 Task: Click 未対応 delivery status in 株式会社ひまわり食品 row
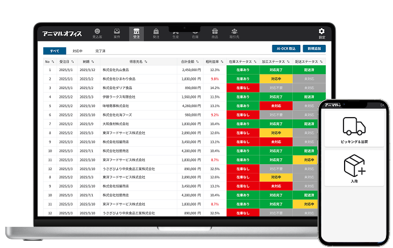click(309, 79)
